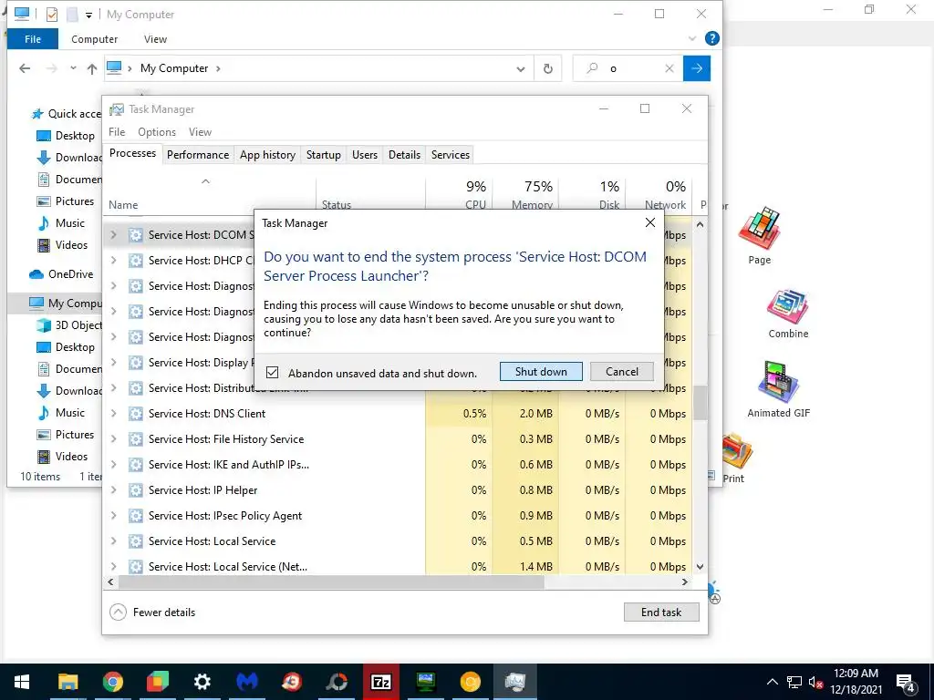Open Task Manager View menu

tap(200, 132)
